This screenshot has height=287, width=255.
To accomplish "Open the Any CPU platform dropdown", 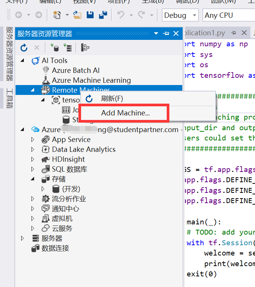I will [x=228, y=15].
